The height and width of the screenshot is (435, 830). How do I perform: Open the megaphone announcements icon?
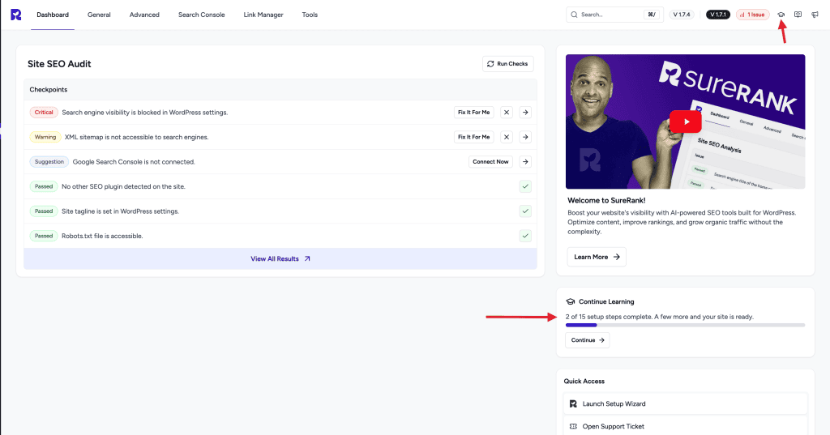point(815,15)
